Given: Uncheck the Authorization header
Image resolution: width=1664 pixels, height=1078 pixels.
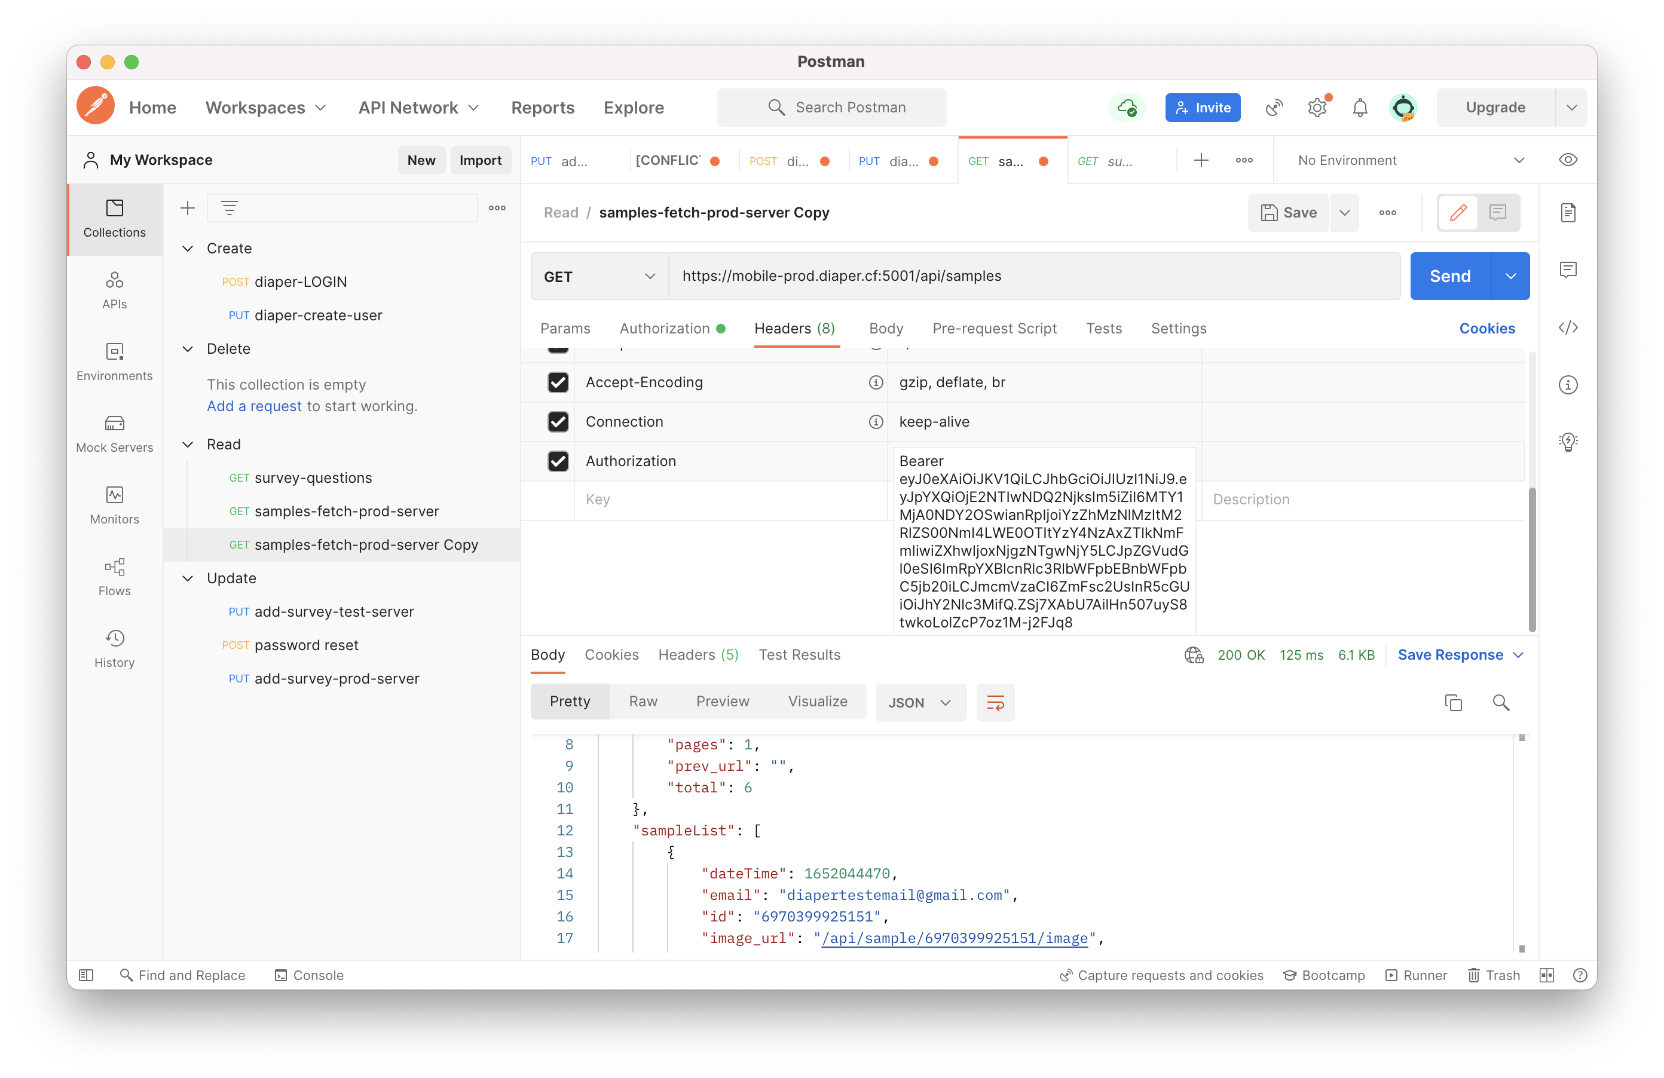Looking at the screenshot, I should [557, 461].
